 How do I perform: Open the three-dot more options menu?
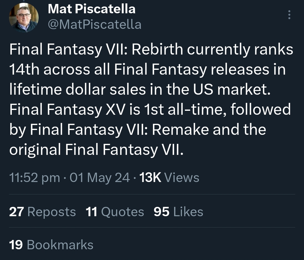click(x=289, y=15)
